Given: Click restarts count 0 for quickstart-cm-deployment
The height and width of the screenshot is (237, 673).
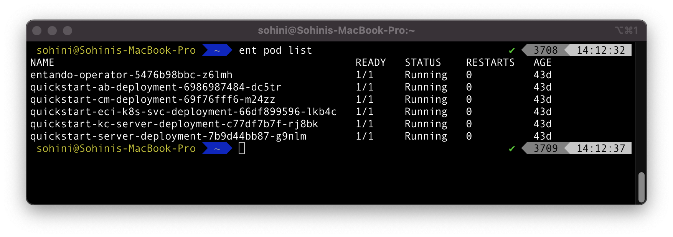Looking at the screenshot, I should tap(469, 99).
